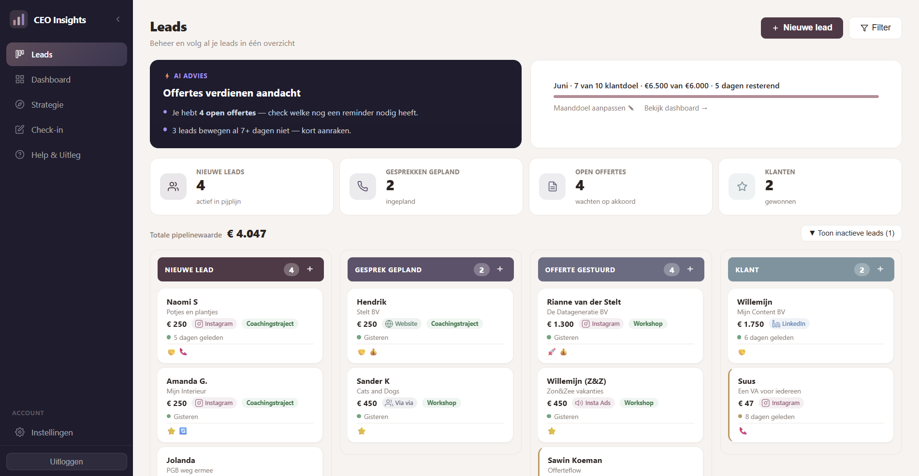
Task: Click the monthly goal progress bar
Action: click(x=716, y=97)
